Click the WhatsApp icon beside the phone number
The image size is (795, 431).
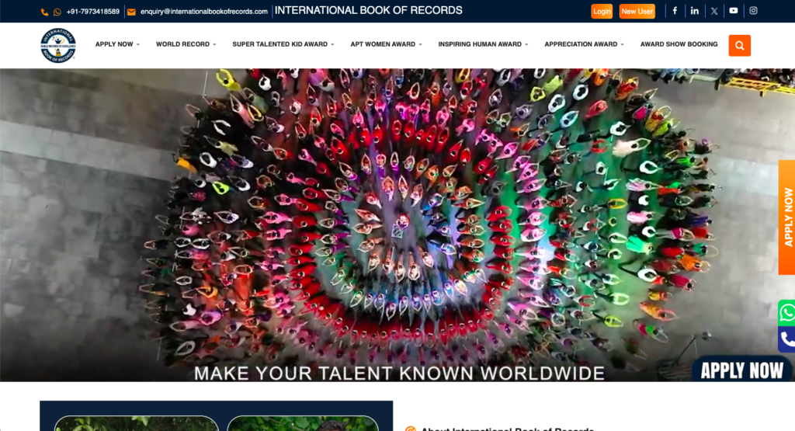(57, 12)
